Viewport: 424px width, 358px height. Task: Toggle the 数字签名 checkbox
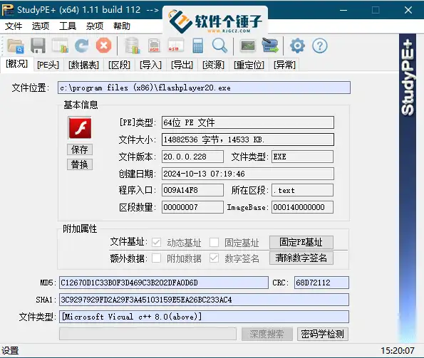point(214,258)
